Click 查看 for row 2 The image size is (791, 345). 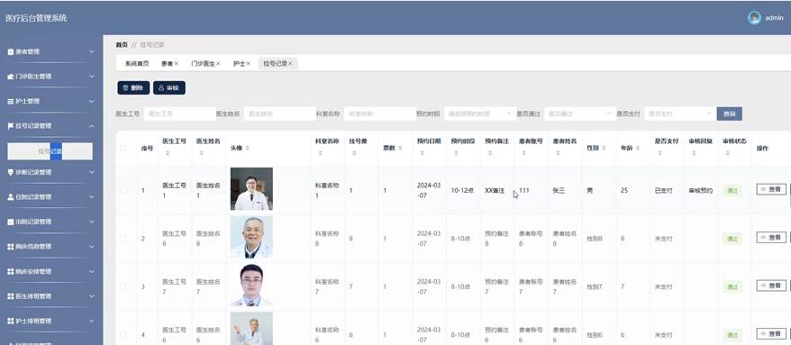[771, 238]
